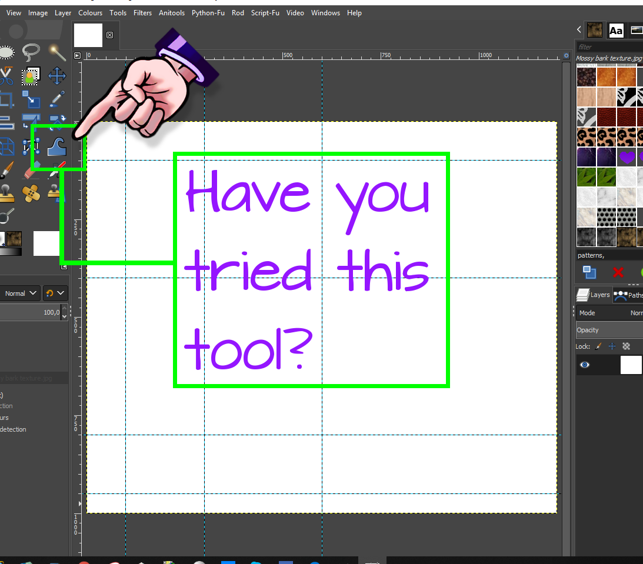Open the Tools menu
The width and height of the screenshot is (643, 564).
(x=118, y=13)
